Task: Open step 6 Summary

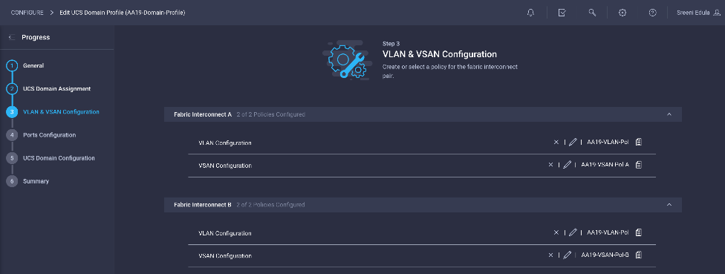Action: tap(36, 181)
